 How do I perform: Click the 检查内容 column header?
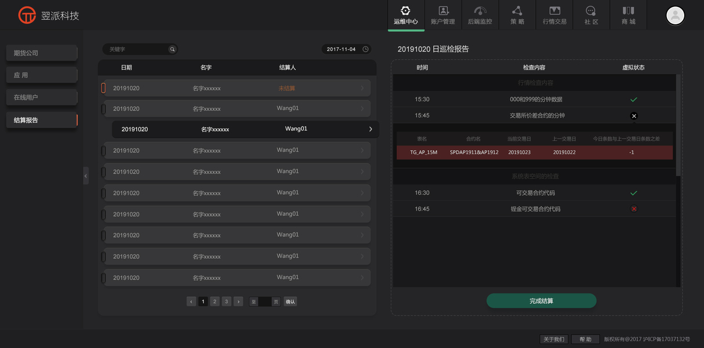click(534, 68)
